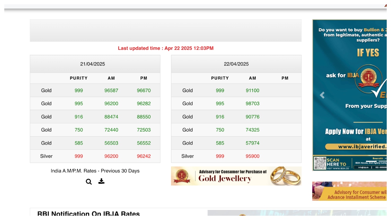Click Gold 999 AM rate 91100
Screen dimensions: 391x220
point(252,90)
